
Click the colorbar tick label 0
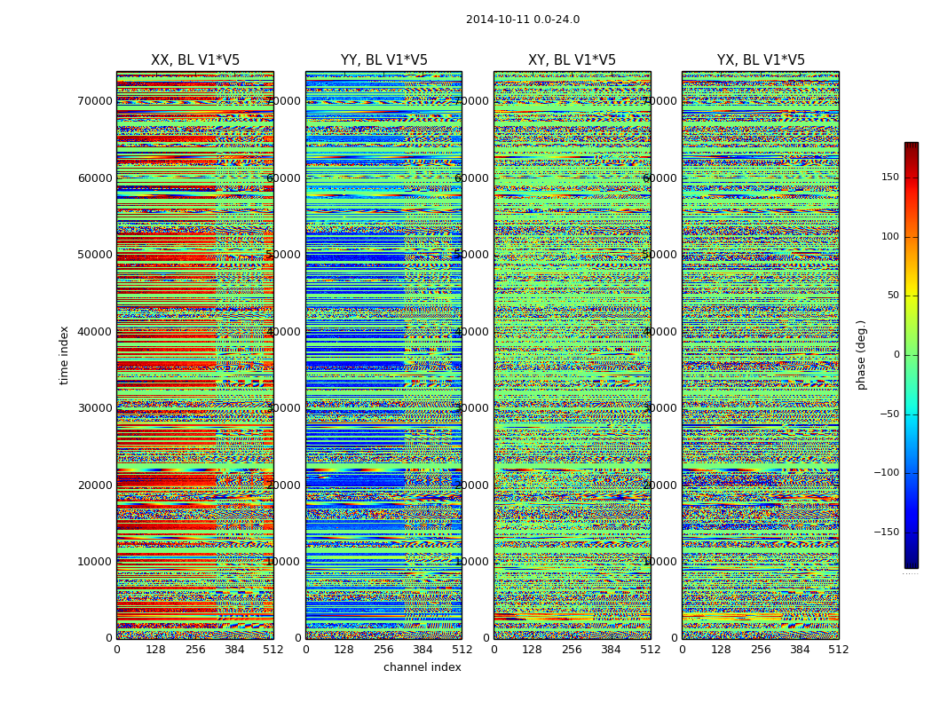pyautogui.click(x=896, y=355)
